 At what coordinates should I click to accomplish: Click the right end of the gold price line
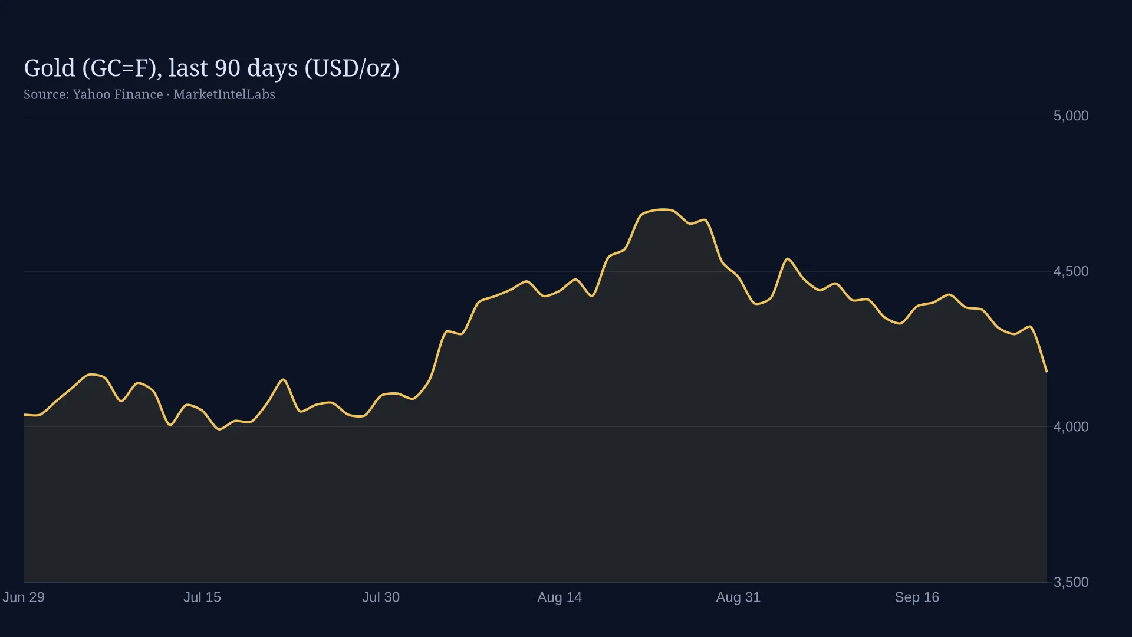tap(1047, 372)
